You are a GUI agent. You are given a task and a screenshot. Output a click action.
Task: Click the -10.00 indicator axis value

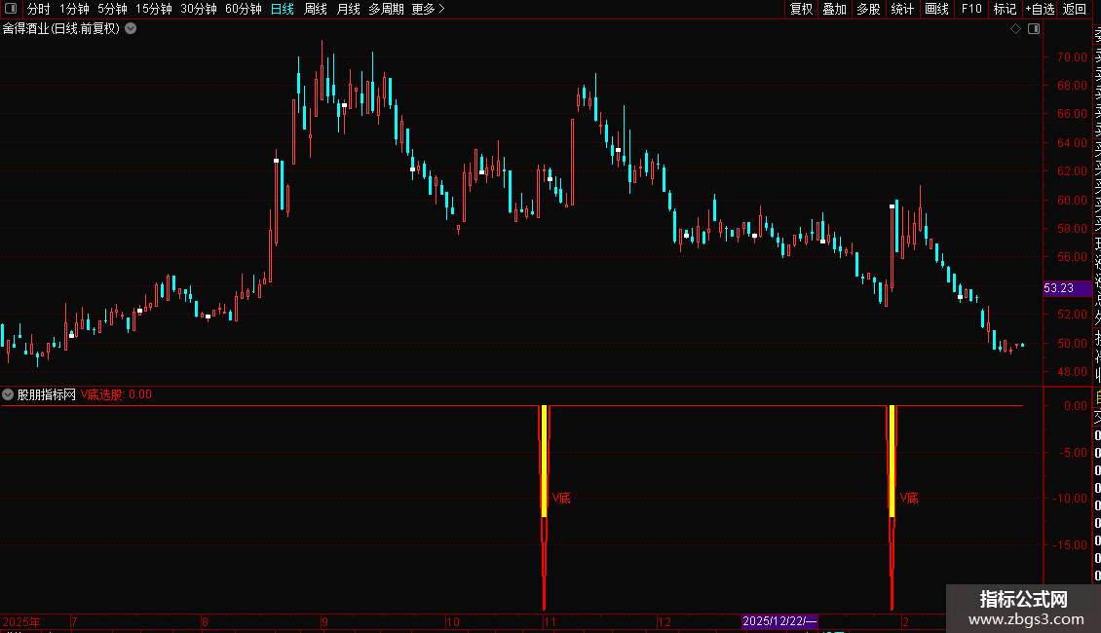tap(1072, 499)
